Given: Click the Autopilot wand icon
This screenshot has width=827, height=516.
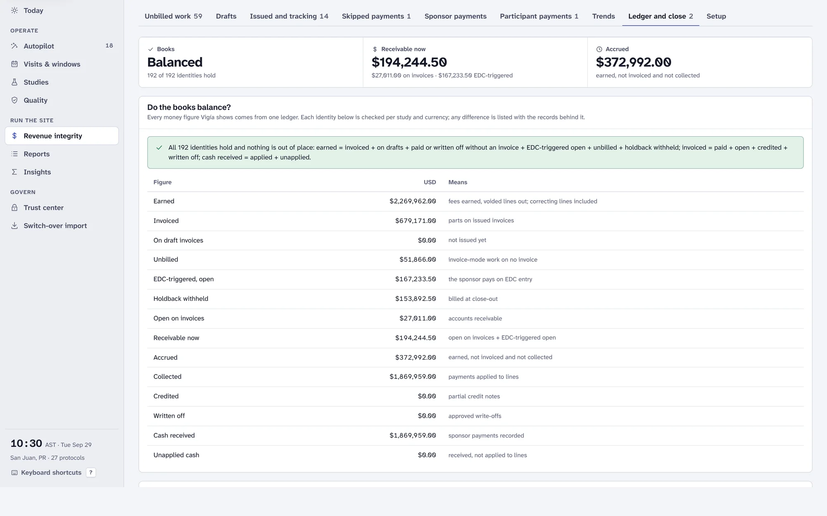Looking at the screenshot, I should tap(14, 46).
